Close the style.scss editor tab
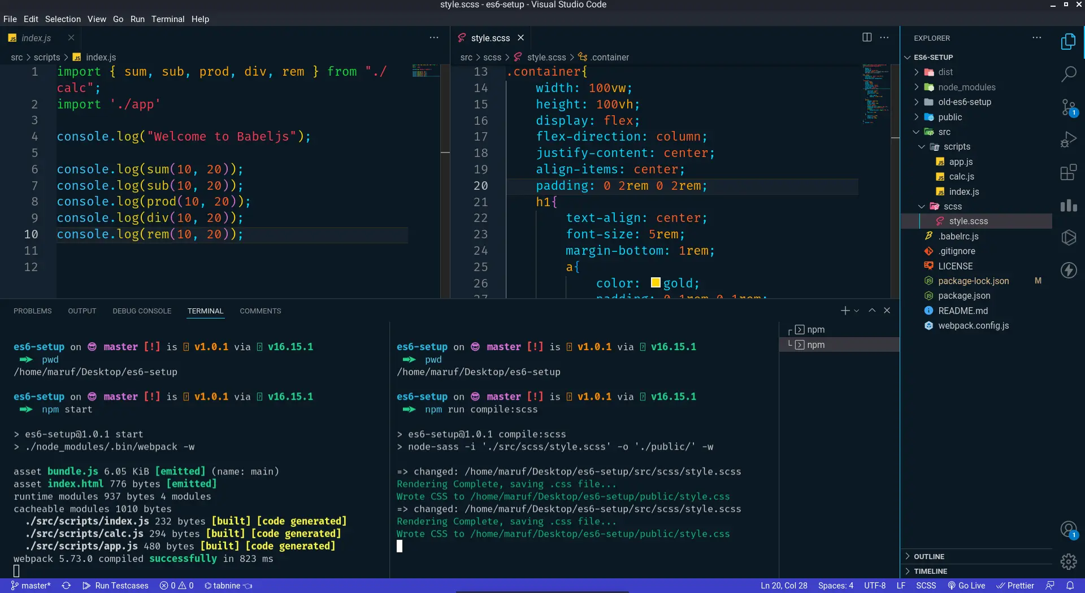The image size is (1085, 593). coord(520,38)
